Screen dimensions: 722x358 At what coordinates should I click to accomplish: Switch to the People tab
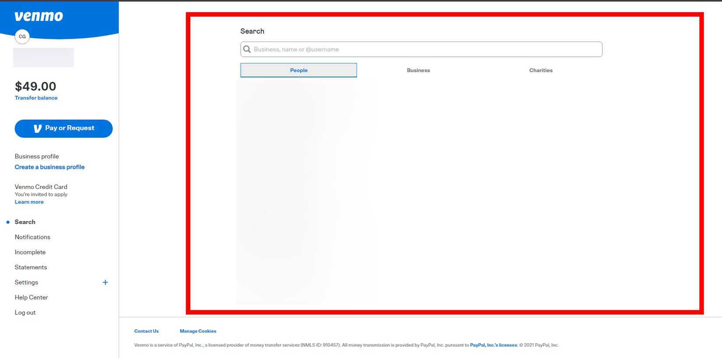[298, 70]
